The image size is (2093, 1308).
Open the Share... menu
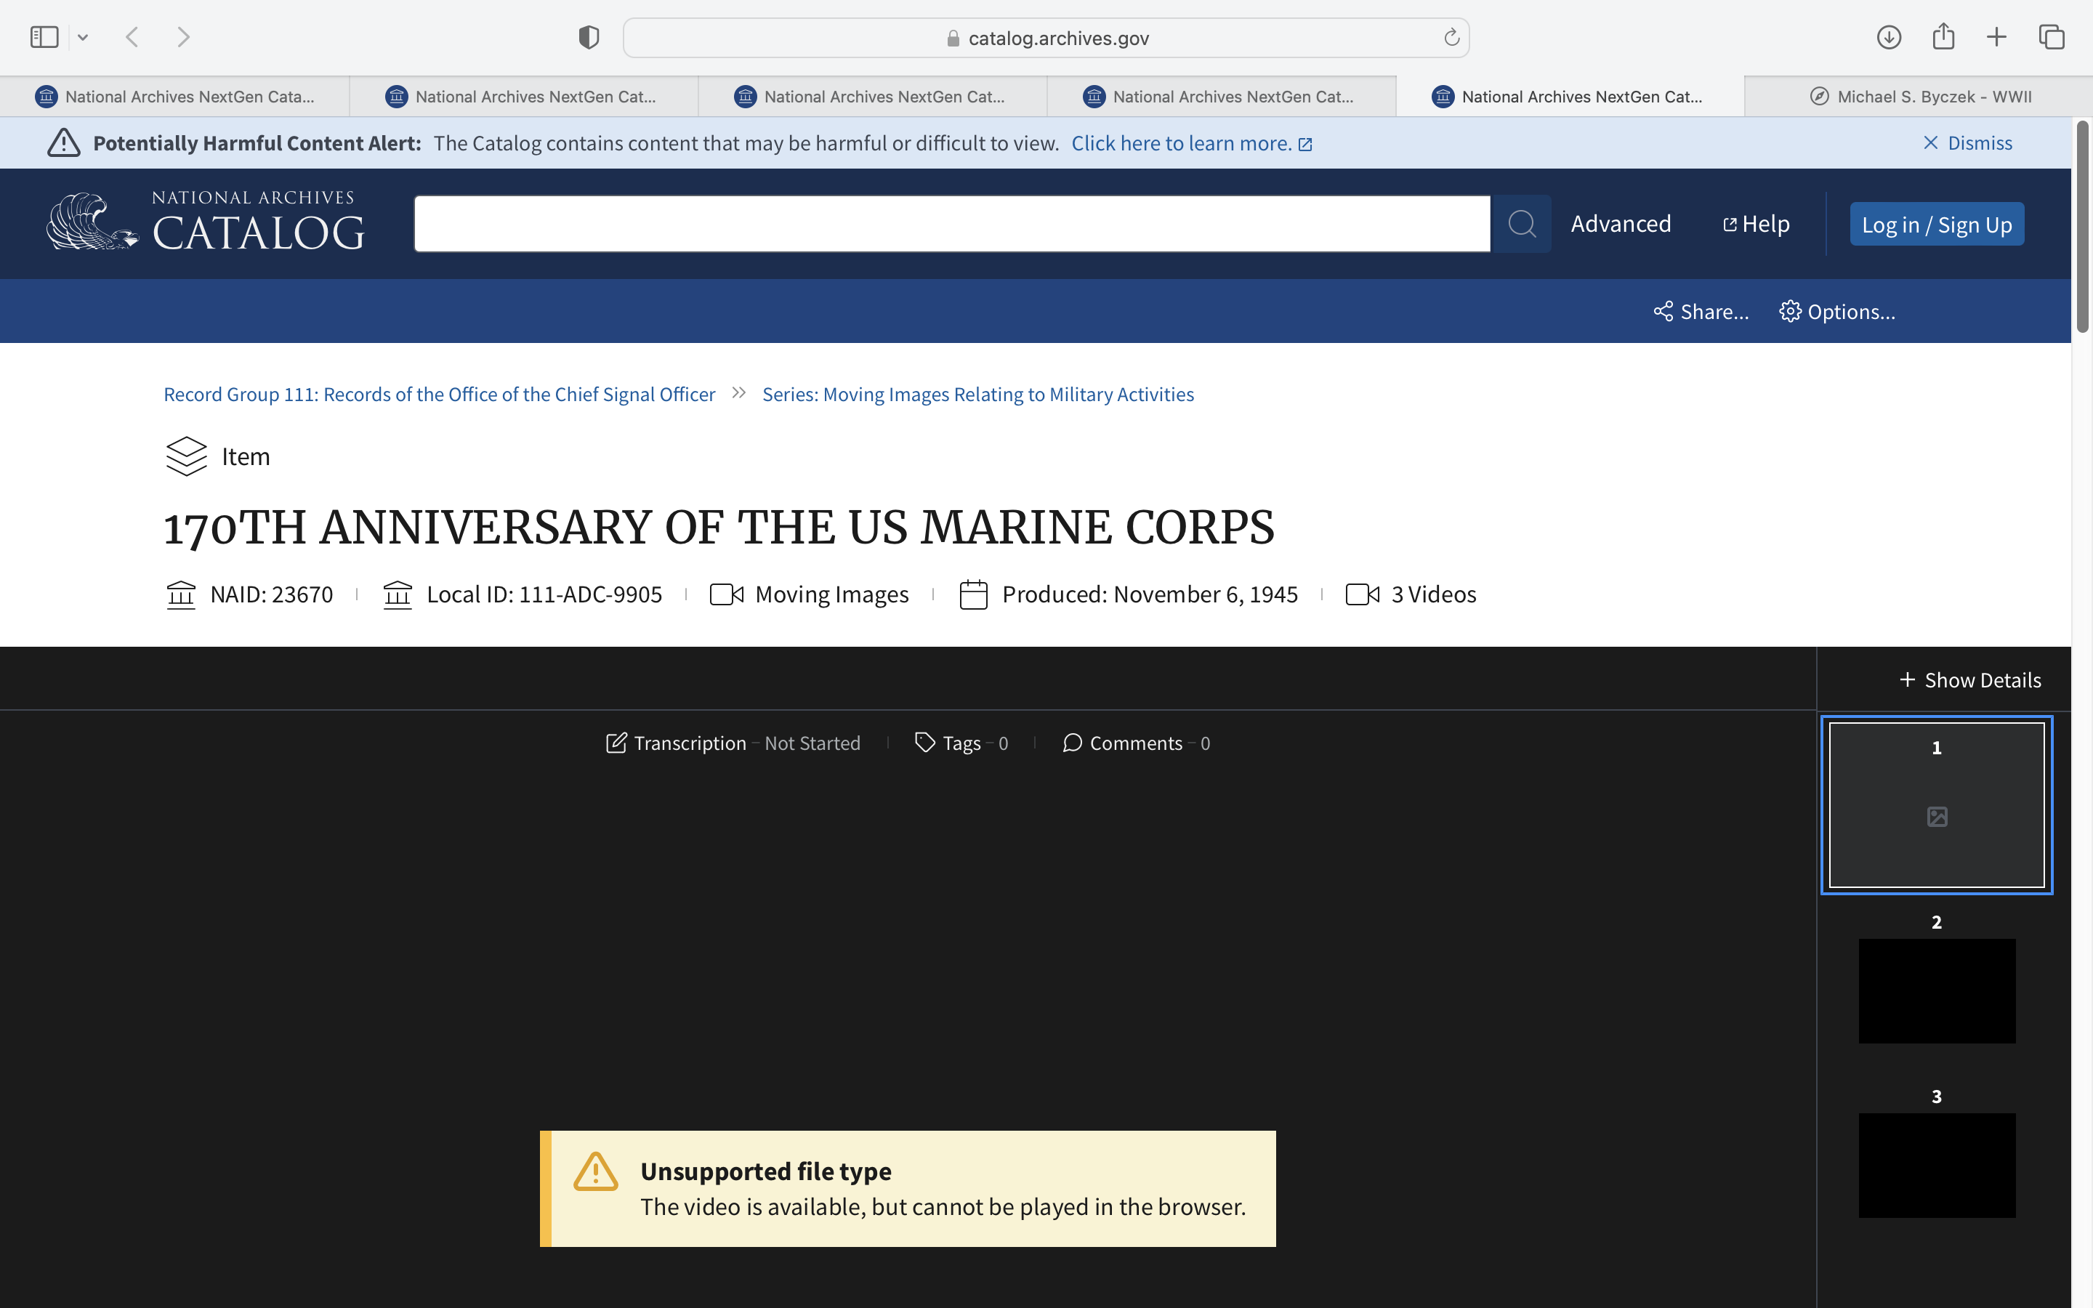pos(1701,312)
